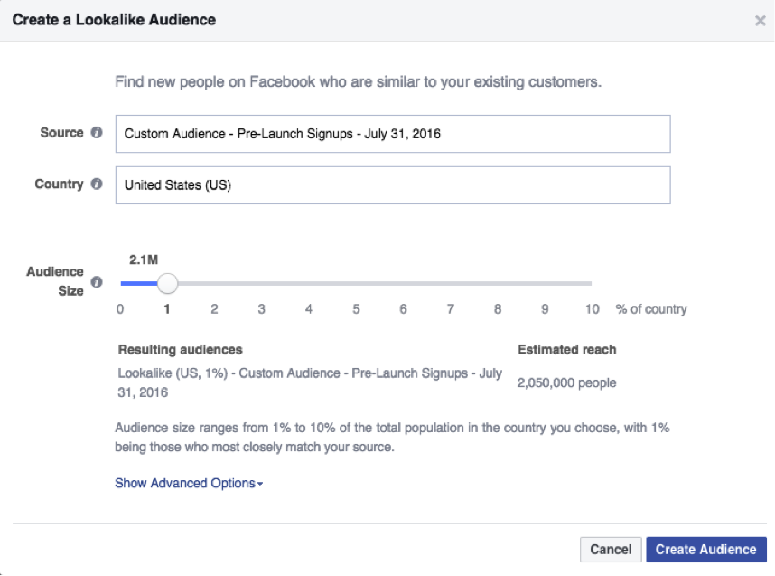Click the Country field showing United States

pos(393,185)
